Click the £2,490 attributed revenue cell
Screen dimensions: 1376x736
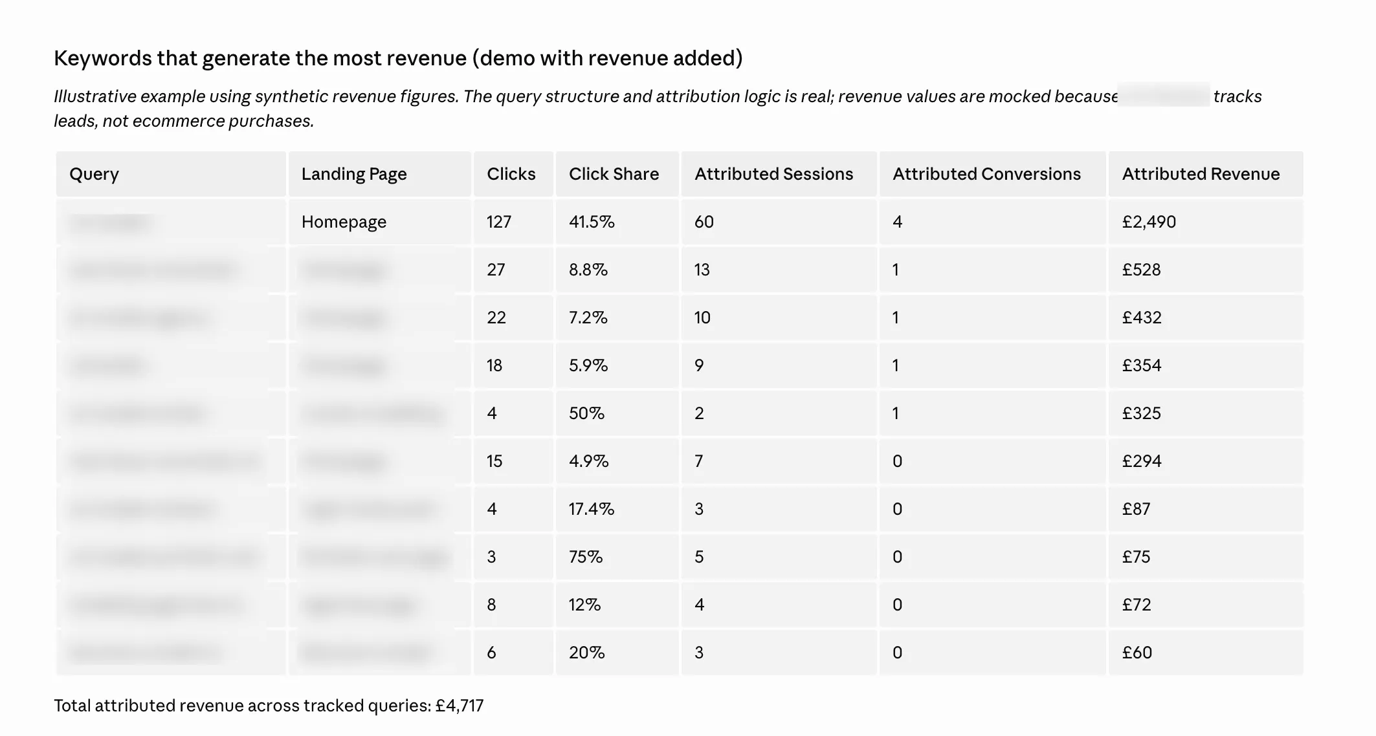point(1149,222)
